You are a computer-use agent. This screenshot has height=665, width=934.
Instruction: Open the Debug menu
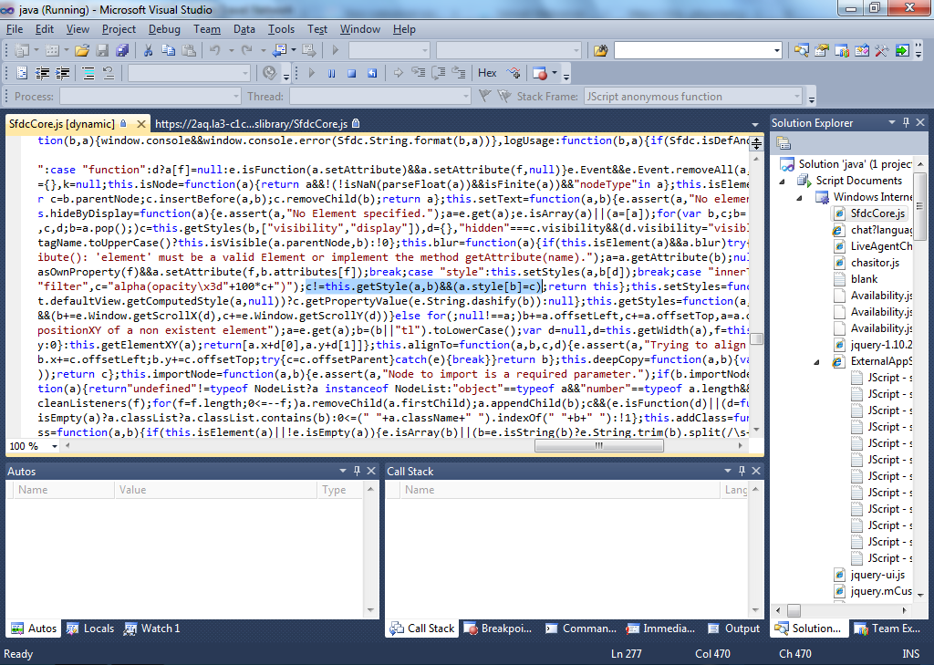tap(164, 29)
